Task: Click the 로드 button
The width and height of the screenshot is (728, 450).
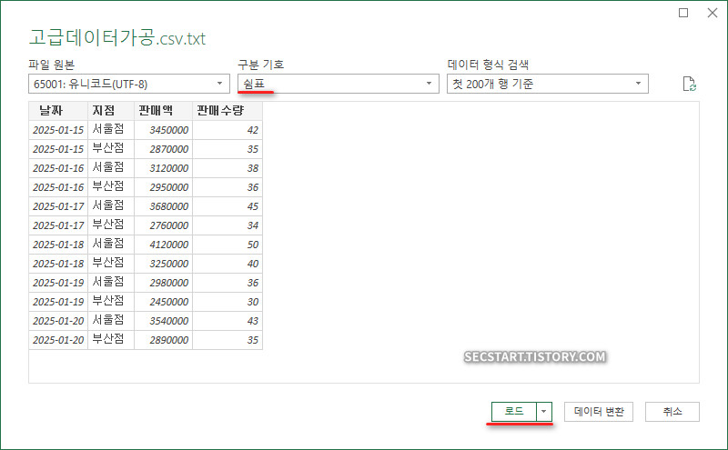Action: [x=514, y=412]
